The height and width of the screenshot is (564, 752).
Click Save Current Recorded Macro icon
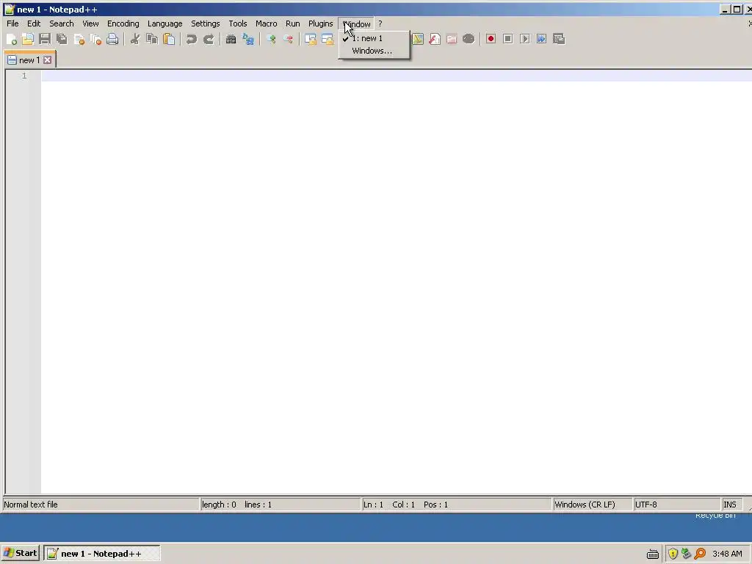[x=559, y=40]
